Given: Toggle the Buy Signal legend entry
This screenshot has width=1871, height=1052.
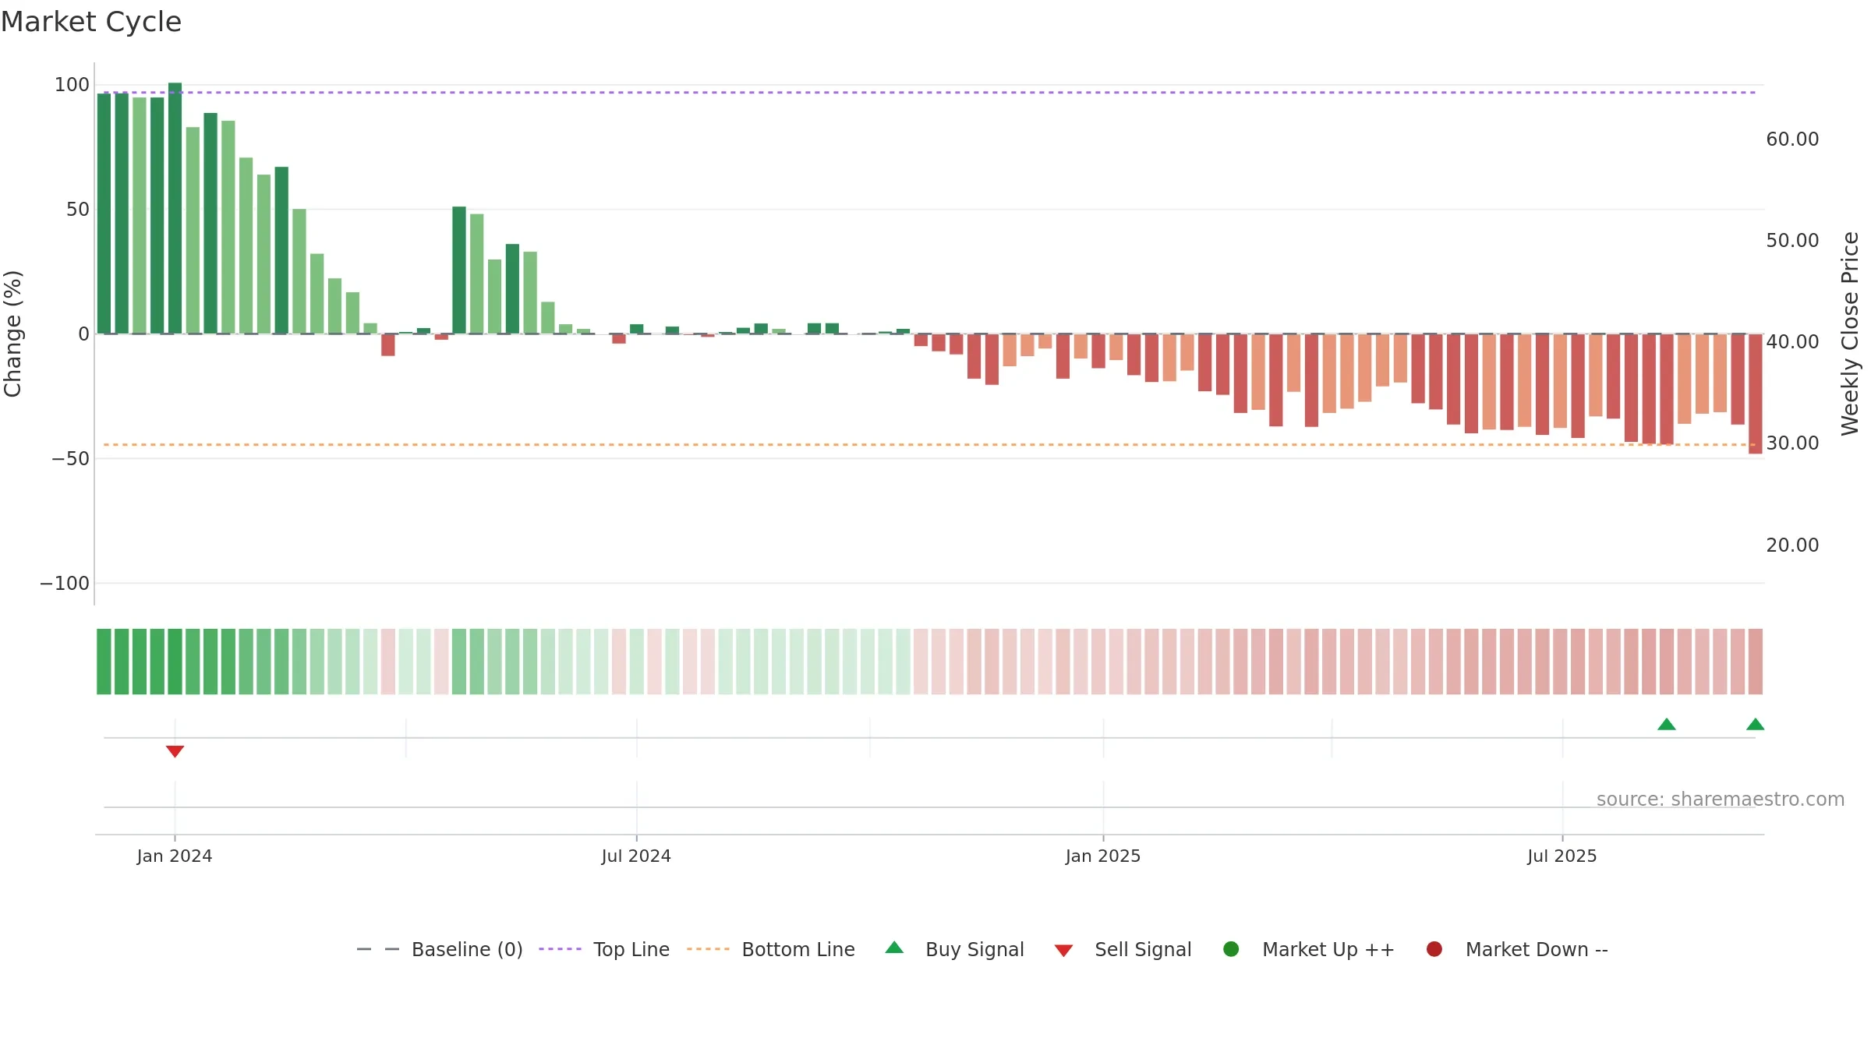Looking at the screenshot, I should pos(955,949).
